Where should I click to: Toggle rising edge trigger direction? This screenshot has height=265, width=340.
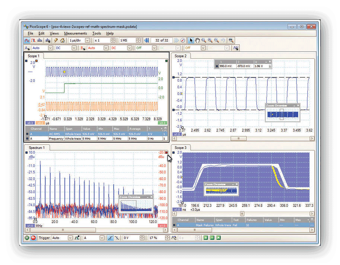(110, 238)
